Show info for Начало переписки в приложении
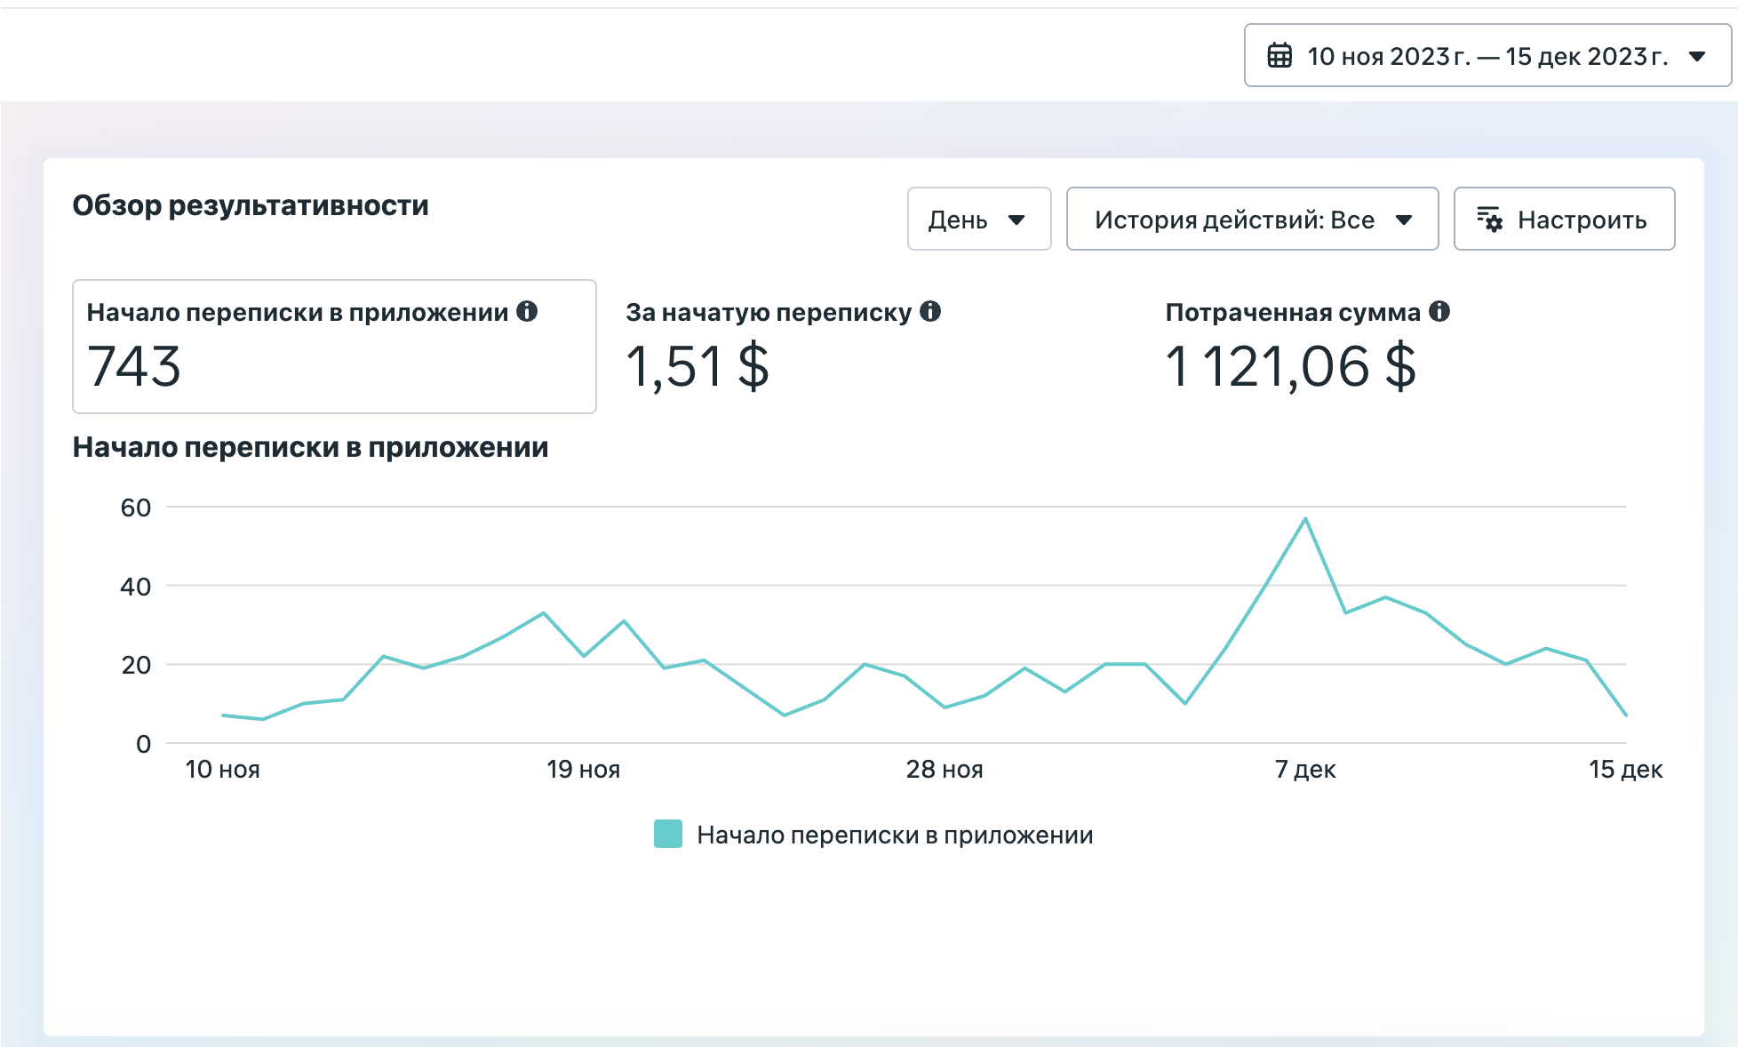1738x1047 pixels. click(527, 311)
